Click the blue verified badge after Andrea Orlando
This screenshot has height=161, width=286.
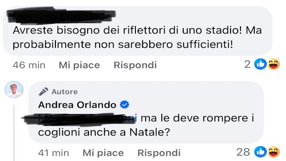[x=124, y=105]
